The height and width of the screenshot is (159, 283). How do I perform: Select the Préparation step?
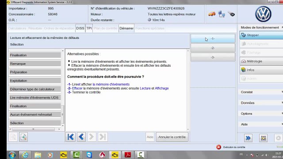[35, 72]
